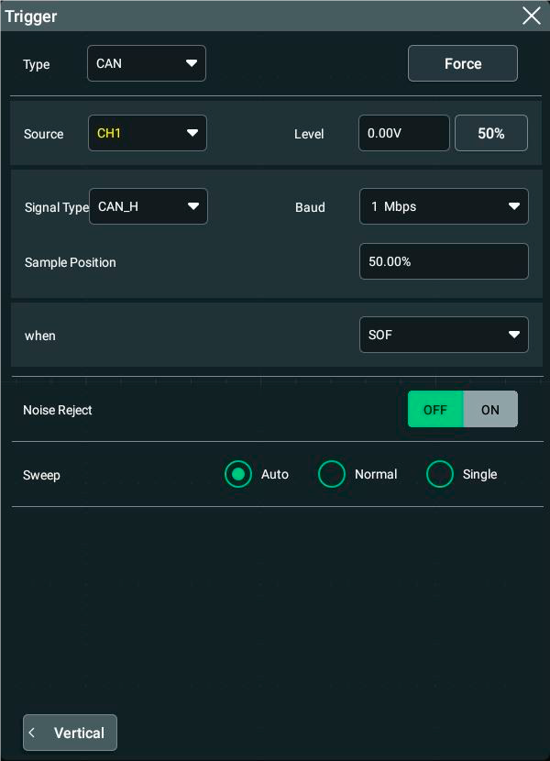Click the Type dropdown arrow icon
The height and width of the screenshot is (761, 550).
(192, 63)
